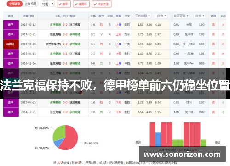Image resolution: width=230 pixels, height=166 pixels.
Task: Open the 终盘 dropdown beside 皇冠亚盘
Action: click(200, 16)
